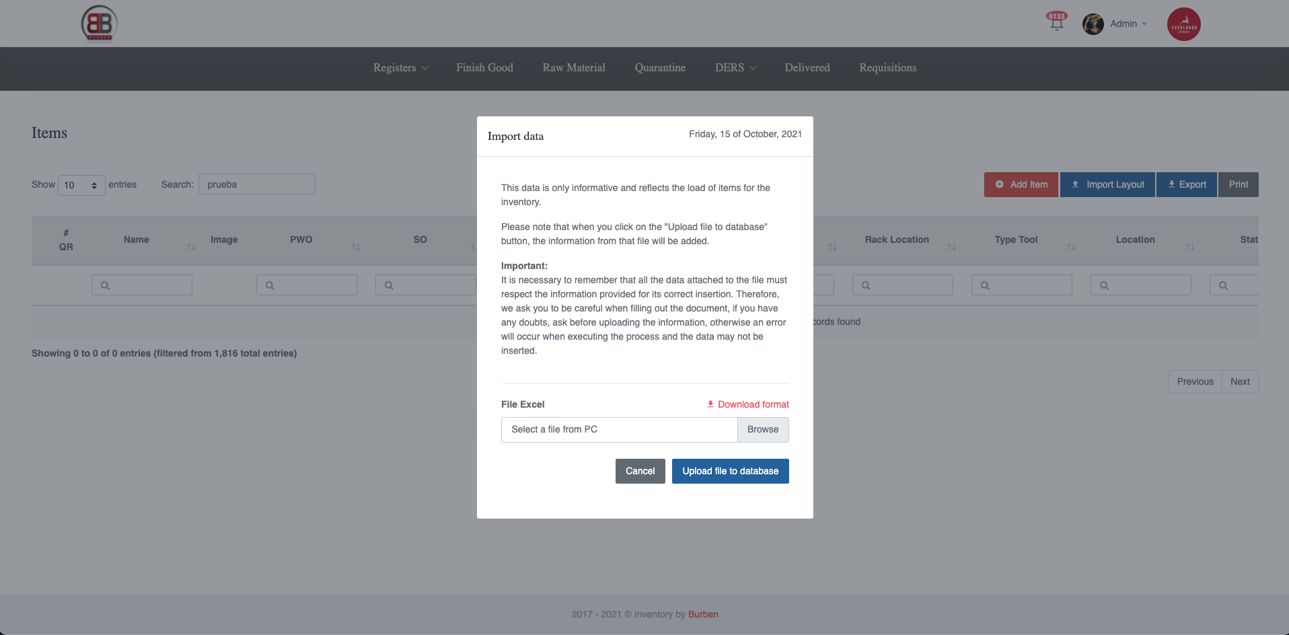Sort by the Rack Location column arrows
The height and width of the screenshot is (635, 1289).
coord(951,248)
